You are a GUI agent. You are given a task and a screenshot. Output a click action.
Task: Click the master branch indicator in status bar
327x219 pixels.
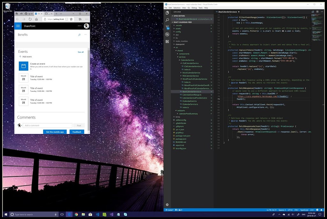pyautogui.click(x=170, y=210)
